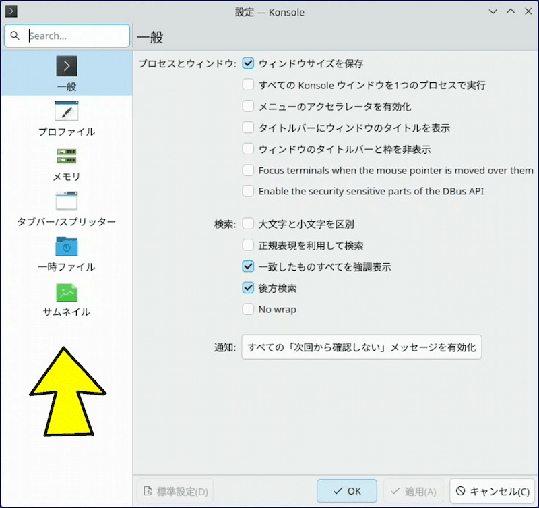
Task: Enable メニューのアクセラレータを有効化 checkbox
Action: [x=248, y=107]
